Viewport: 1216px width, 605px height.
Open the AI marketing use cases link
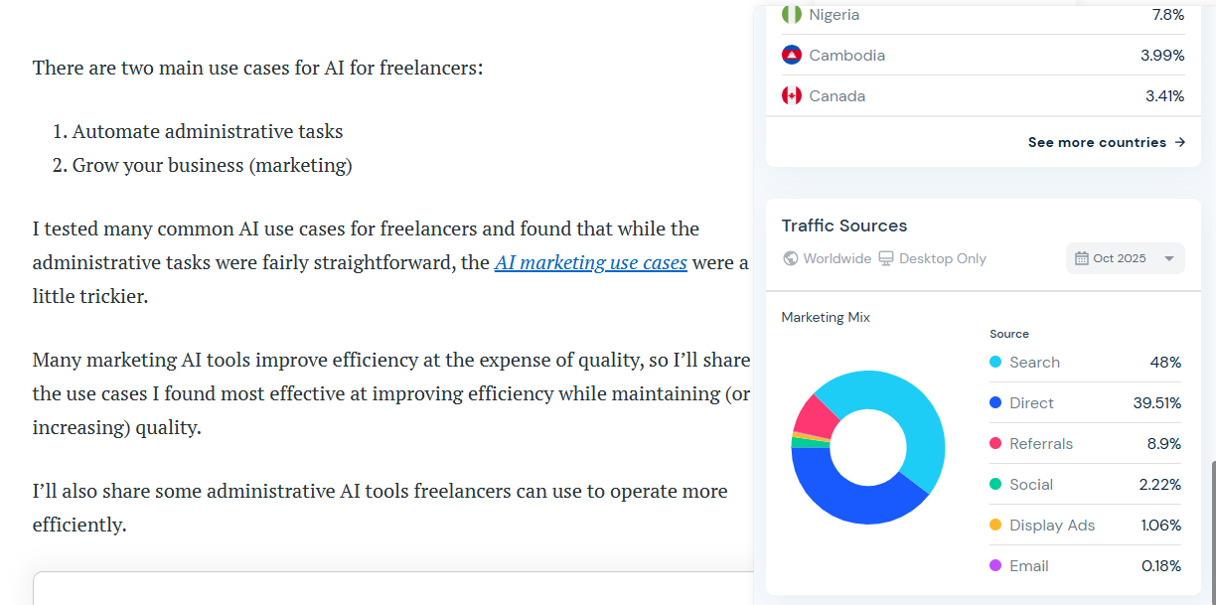point(591,262)
